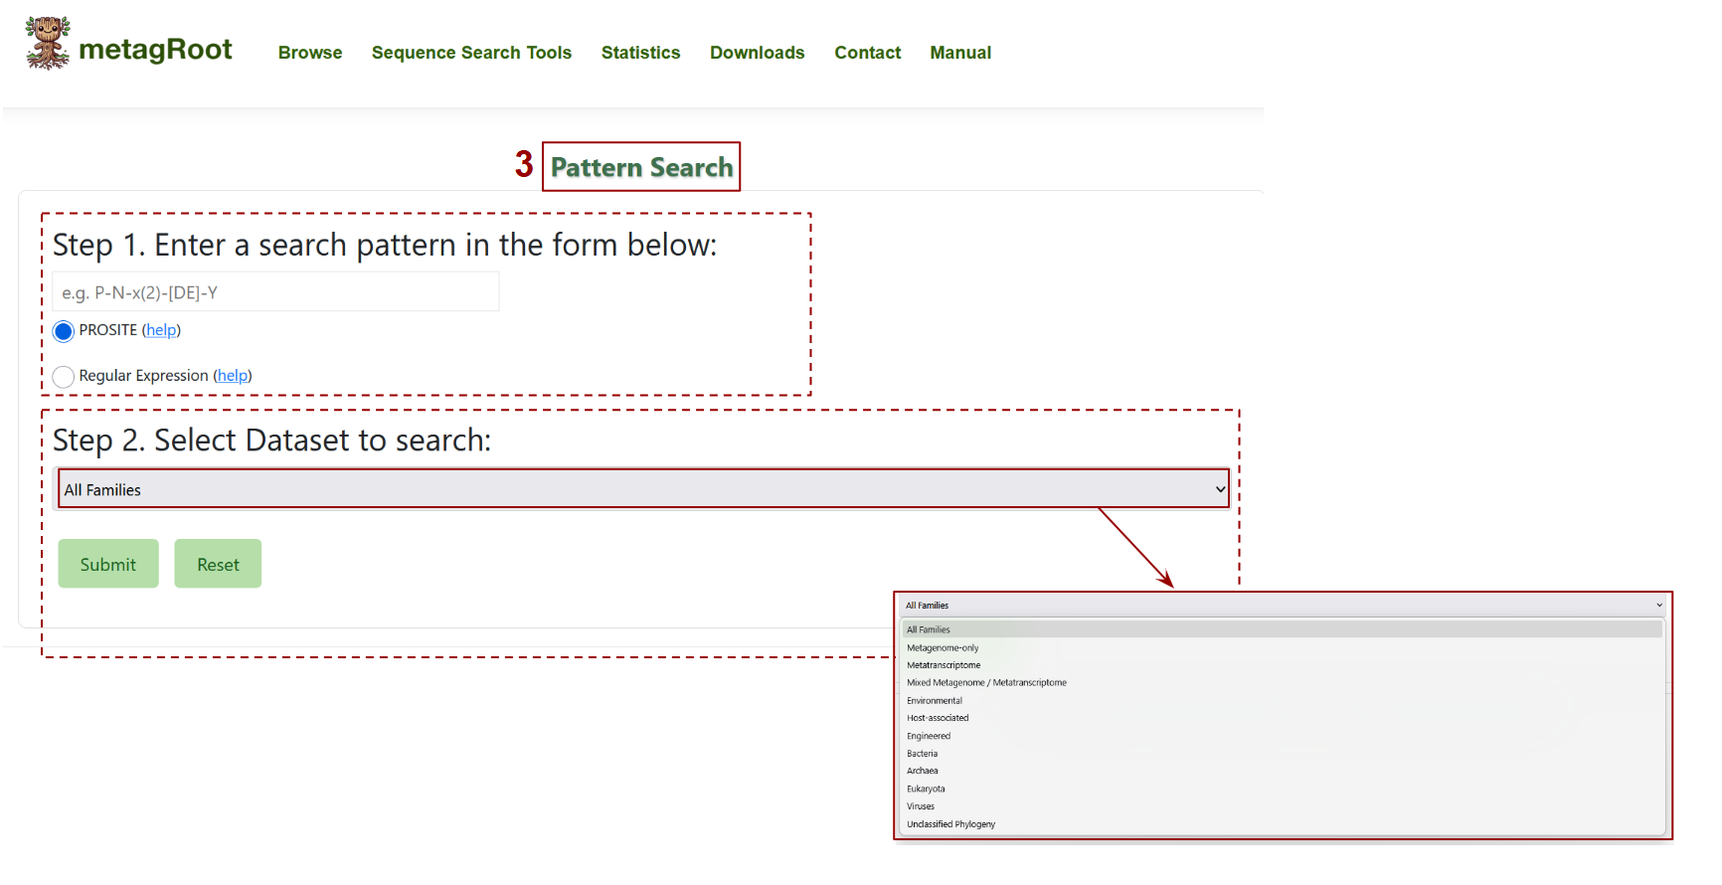
Task: Choose Viruses dataset option
Action: pyautogui.click(x=1283, y=806)
